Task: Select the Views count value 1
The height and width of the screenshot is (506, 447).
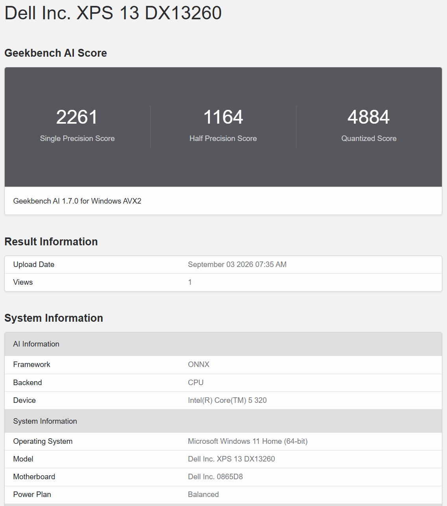Action: coord(190,282)
